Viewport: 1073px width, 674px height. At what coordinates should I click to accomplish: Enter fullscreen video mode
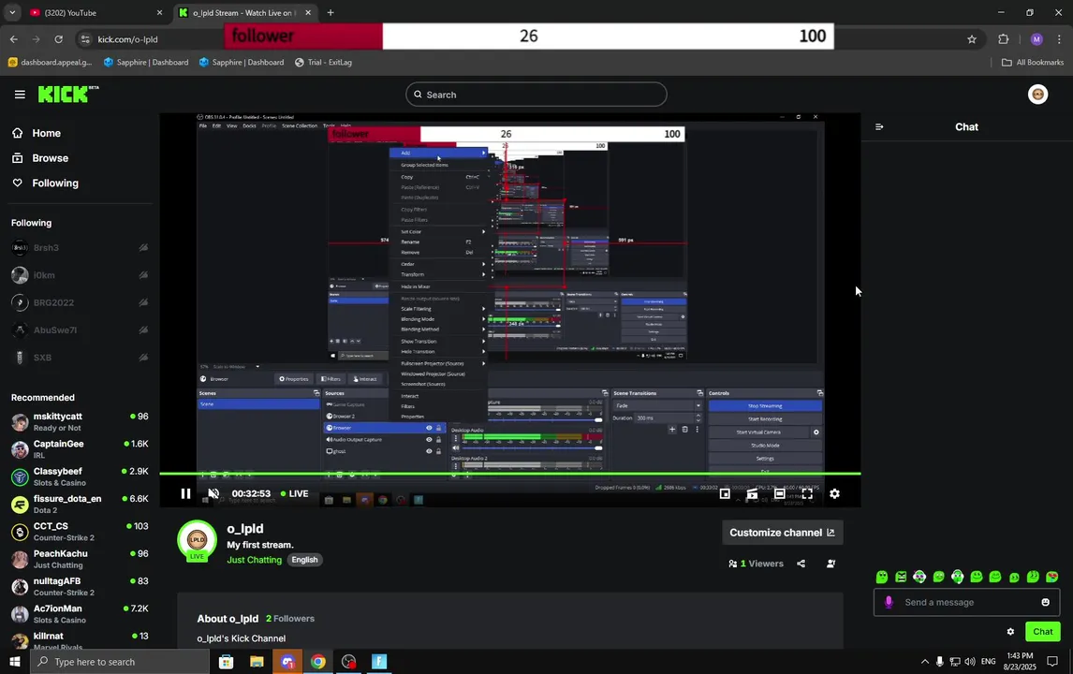click(x=807, y=493)
